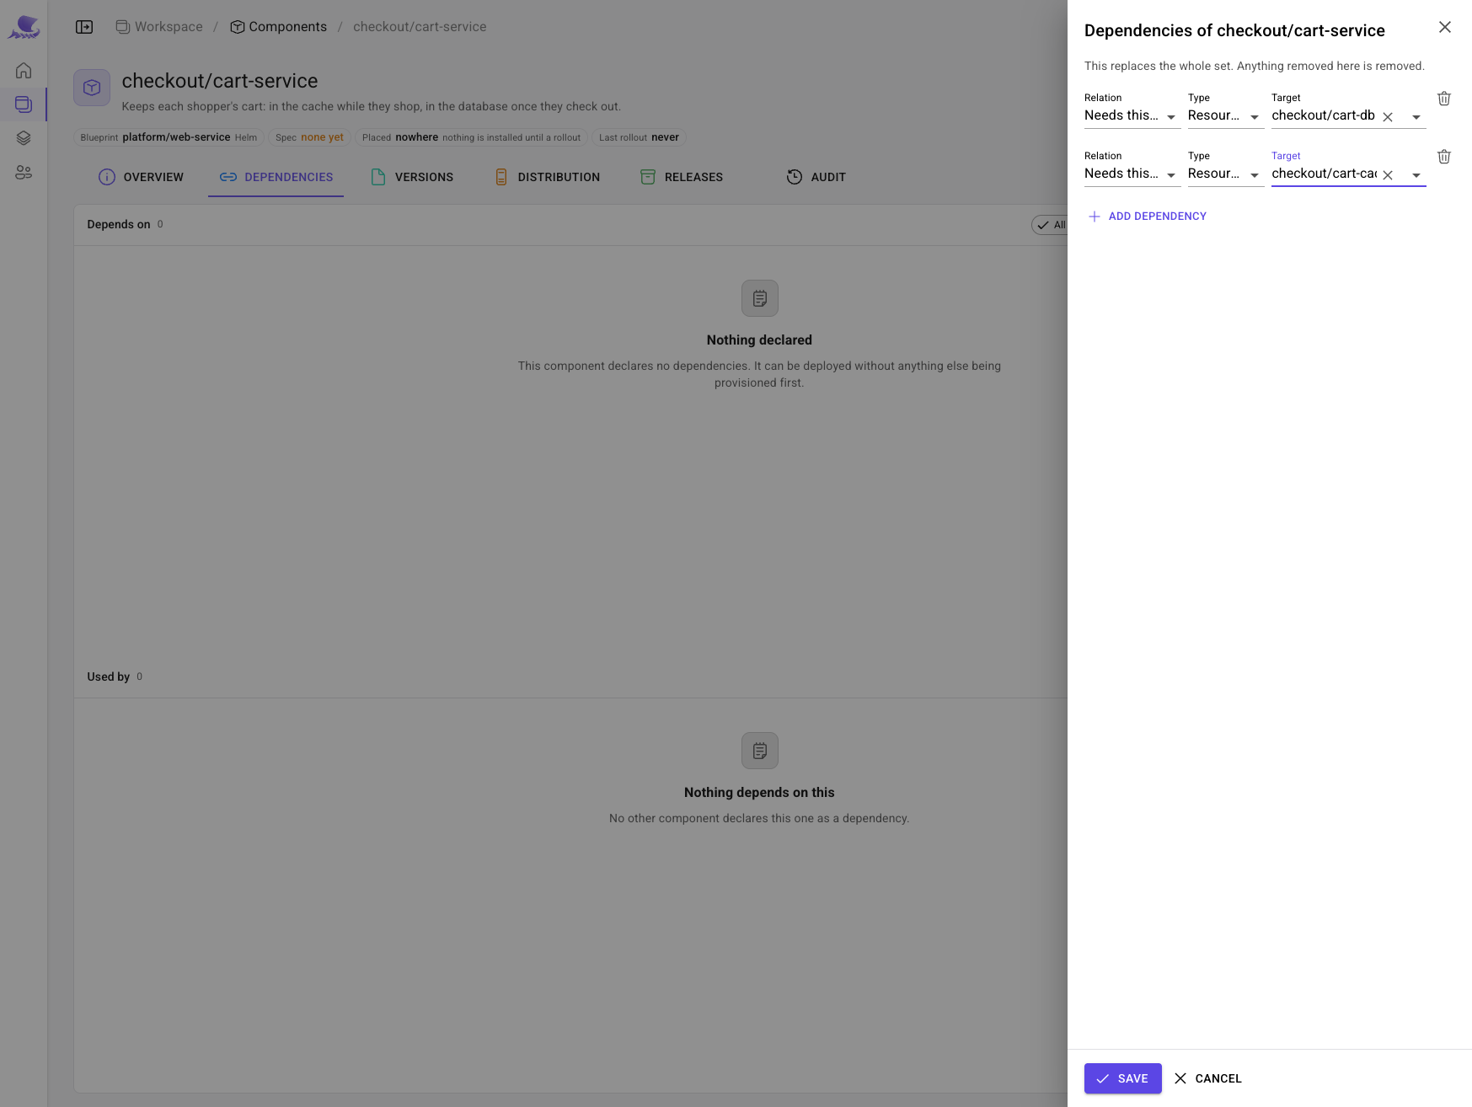Open the Components section in the sidebar
This screenshot has width=1472, height=1107.
click(x=24, y=104)
